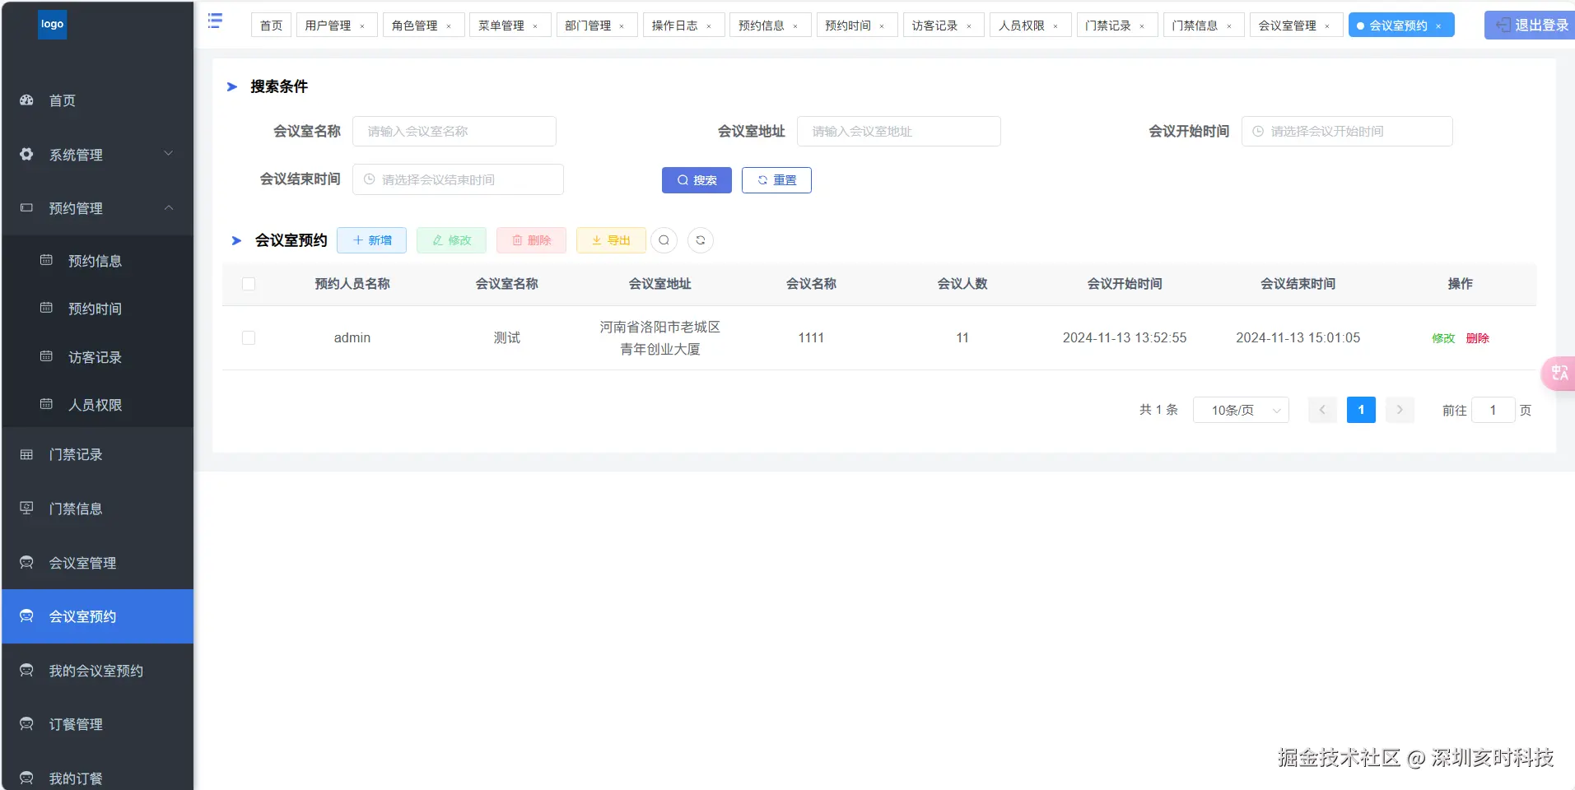Screen dimensions: 1575x790
Task: Close the 预约时间 tab
Action: (882, 26)
